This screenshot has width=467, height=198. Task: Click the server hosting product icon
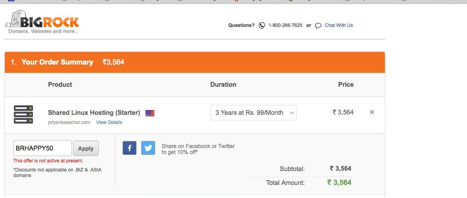[x=23, y=114]
